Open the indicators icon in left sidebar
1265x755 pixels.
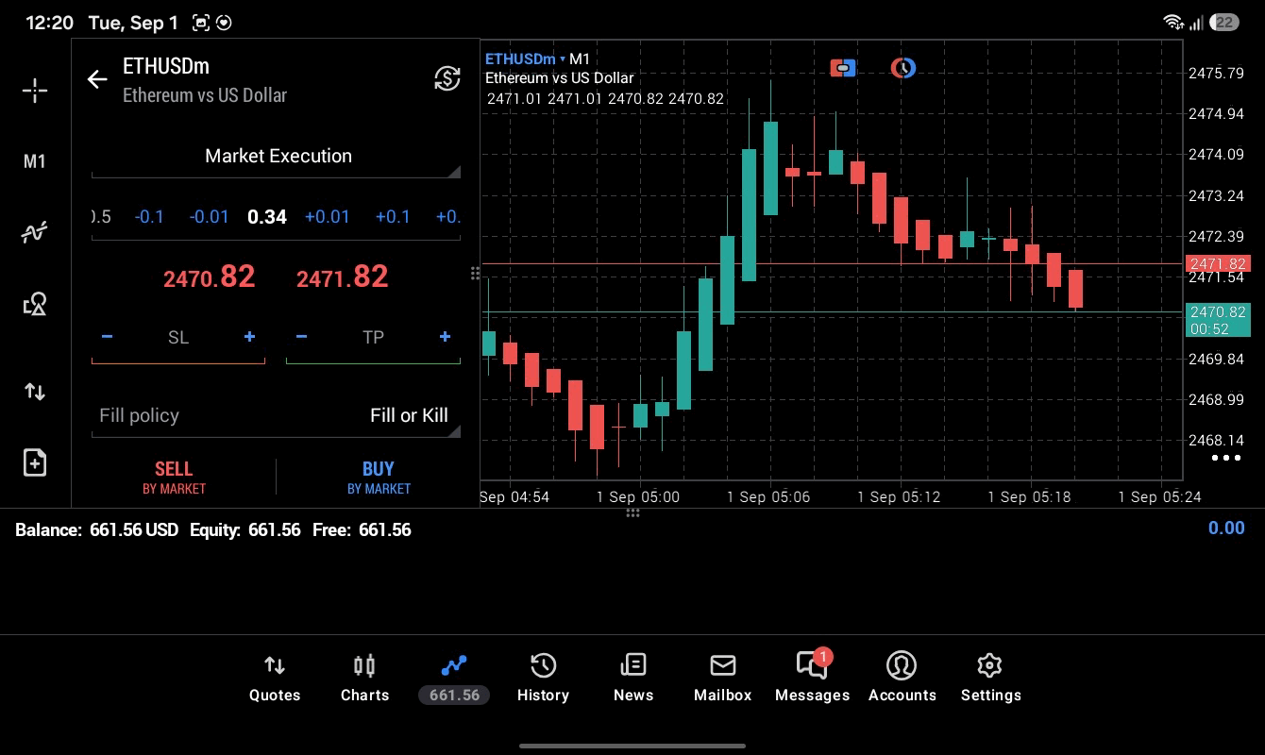[35, 232]
